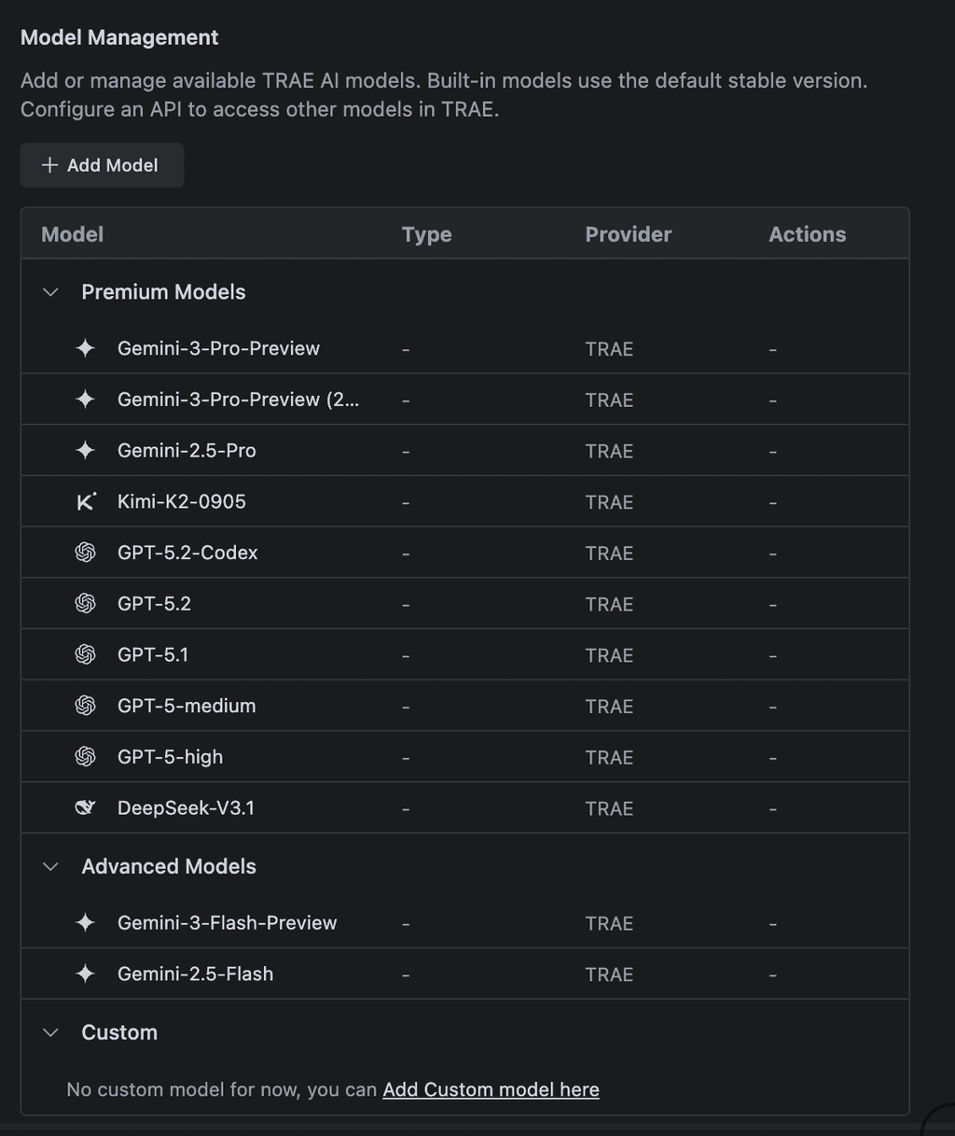Click the Model column header
This screenshot has height=1136, width=955.
pos(72,233)
